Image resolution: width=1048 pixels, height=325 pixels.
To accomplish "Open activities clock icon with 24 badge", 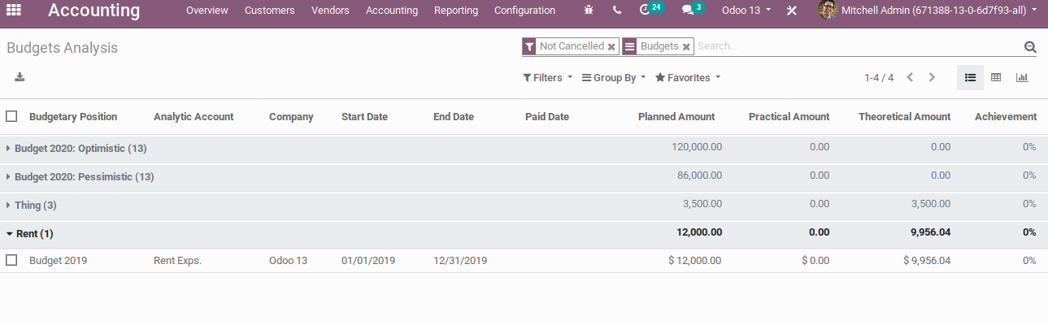I will (x=651, y=10).
